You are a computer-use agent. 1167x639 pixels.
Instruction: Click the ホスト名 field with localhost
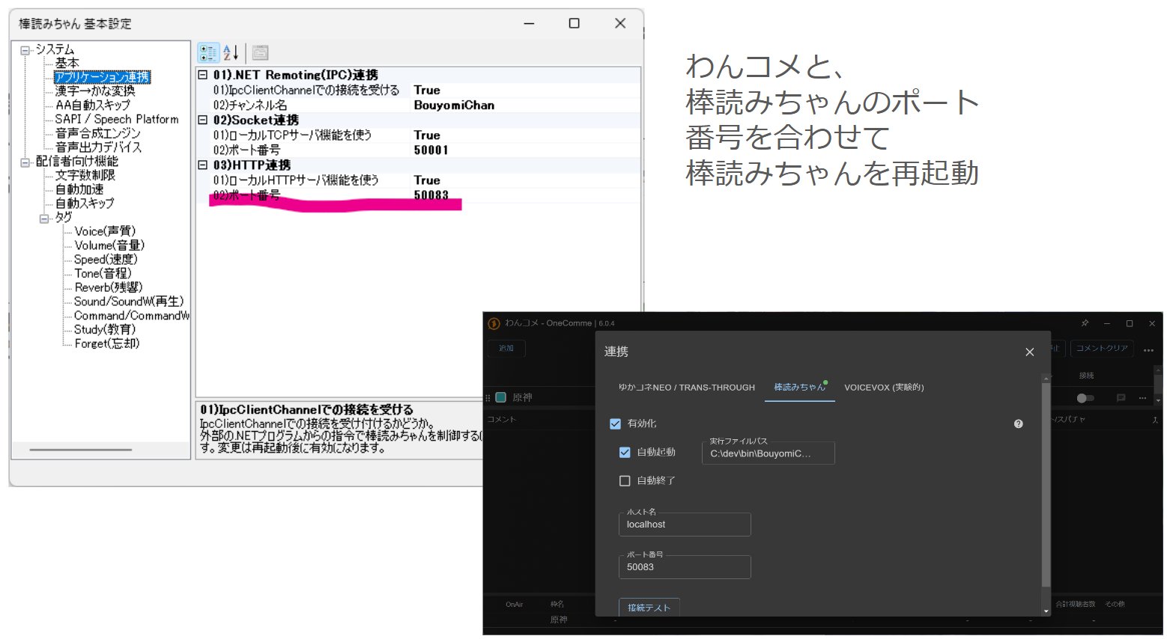[x=685, y=524]
